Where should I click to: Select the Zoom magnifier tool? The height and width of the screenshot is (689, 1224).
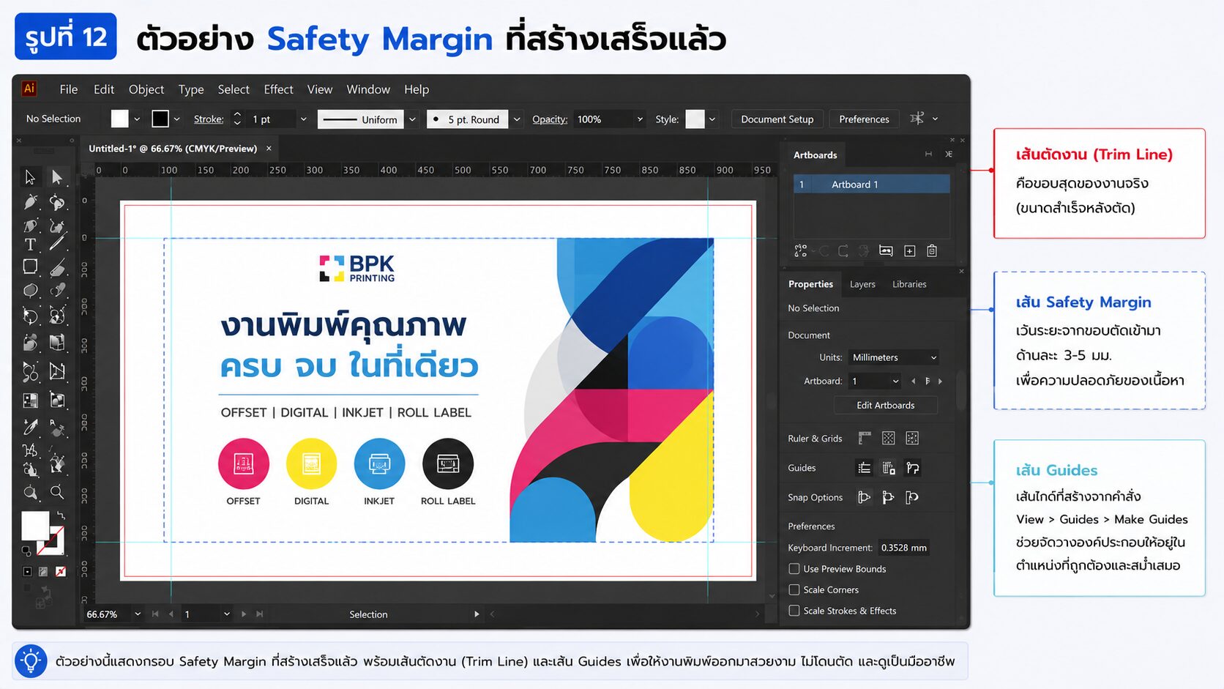pos(57,492)
